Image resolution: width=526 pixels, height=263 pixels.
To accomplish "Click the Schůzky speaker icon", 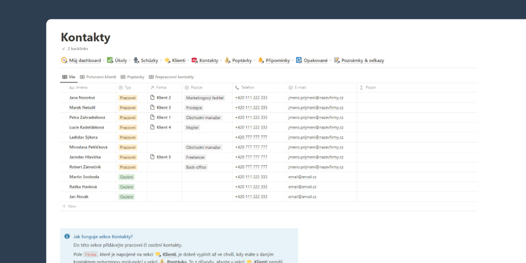I will (x=136, y=60).
